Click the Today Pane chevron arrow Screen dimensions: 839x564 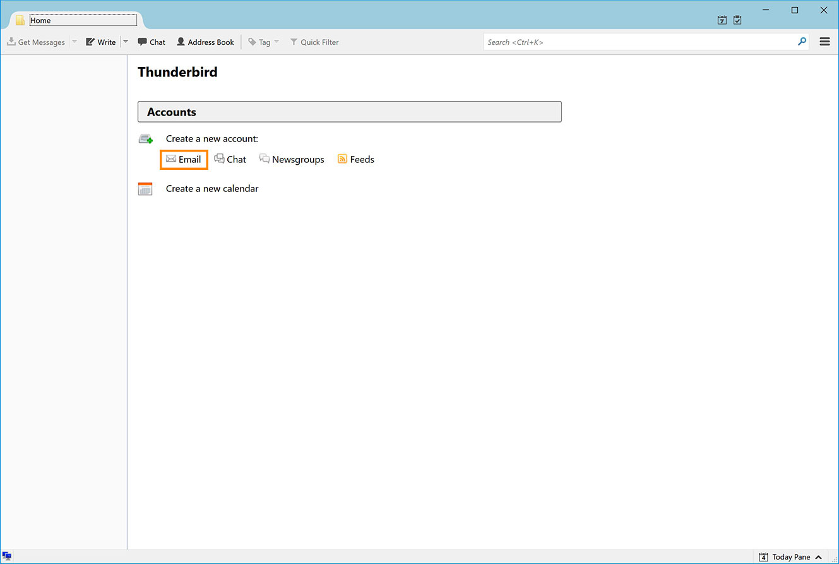pos(818,557)
